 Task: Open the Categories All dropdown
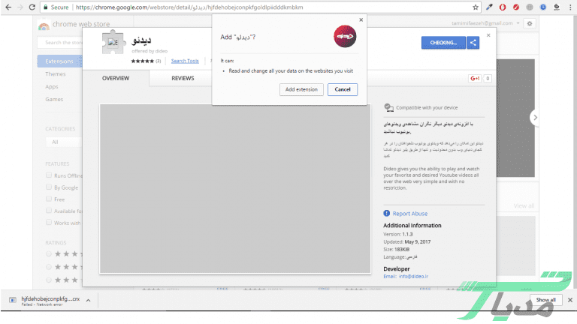point(62,142)
